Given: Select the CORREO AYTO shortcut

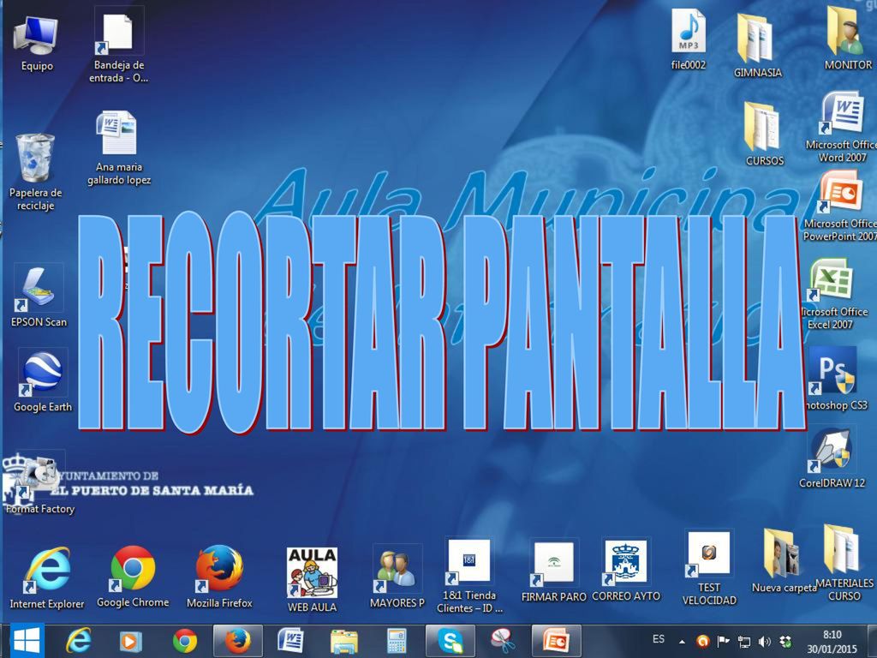Looking at the screenshot, I should (626, 571).
